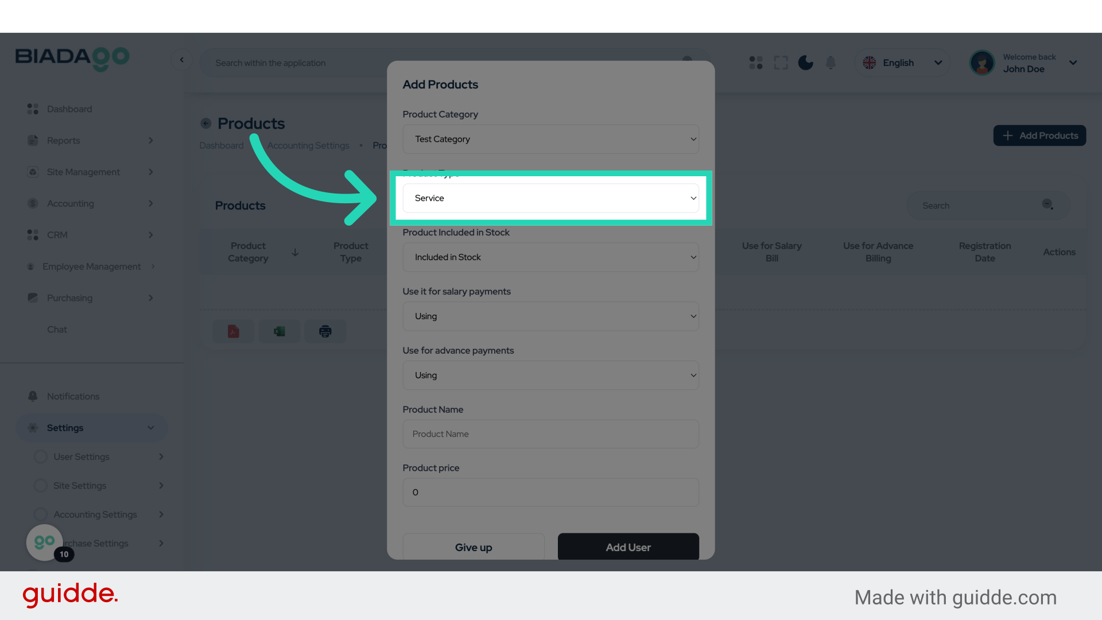Image resolution: width=1102 pixels, height=620 pixels.
Task: Click the Excel export icon
Action: click(x=280, y=331)
